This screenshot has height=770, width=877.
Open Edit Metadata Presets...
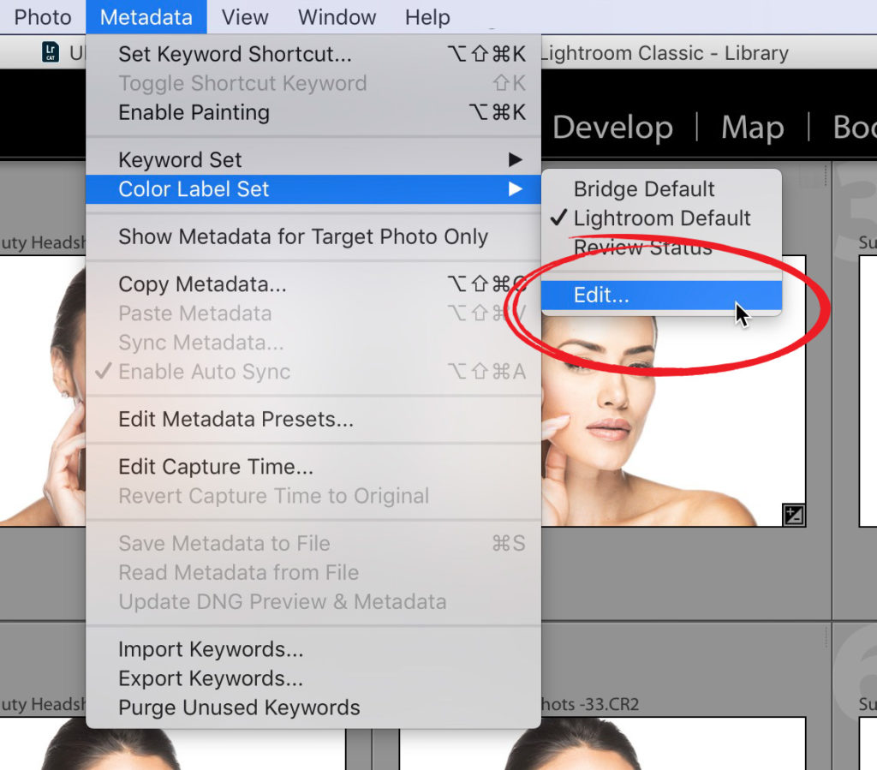tap(313, 419)
